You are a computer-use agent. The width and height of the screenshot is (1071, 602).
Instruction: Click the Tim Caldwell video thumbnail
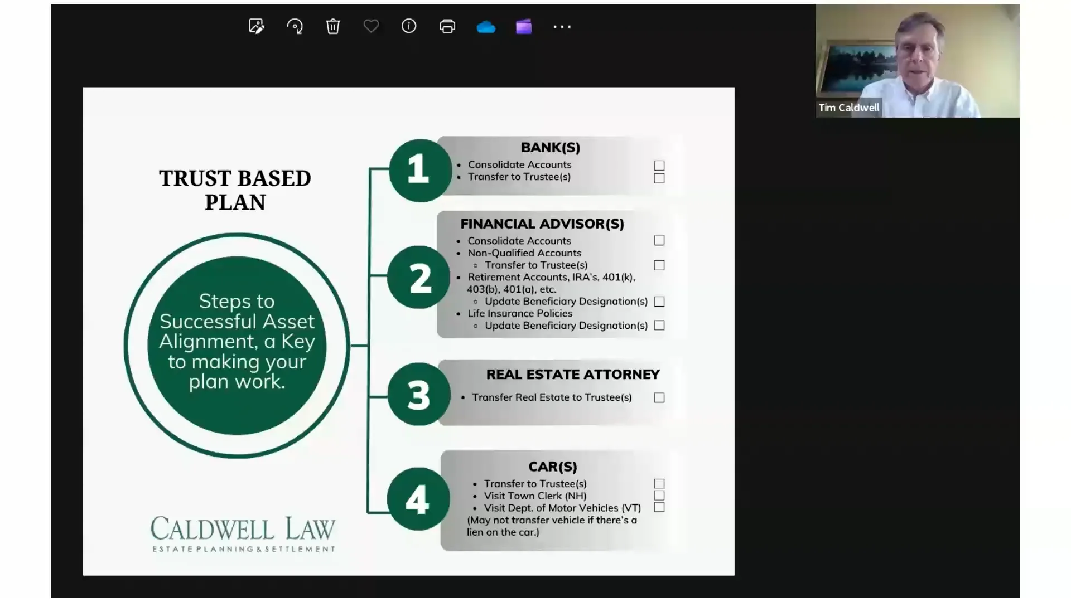coord(917,61)
